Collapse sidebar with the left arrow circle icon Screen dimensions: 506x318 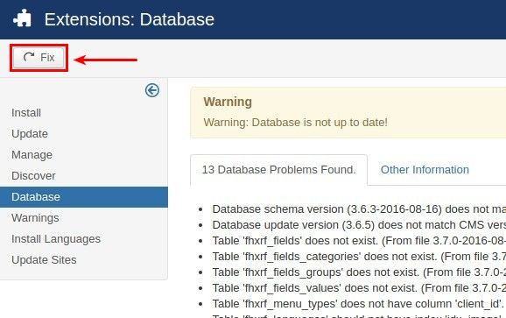(152, 90)
